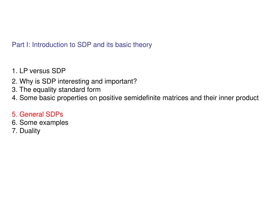Jump to "The equality standard form" item
274x206 pixels.
pos(56,90)
